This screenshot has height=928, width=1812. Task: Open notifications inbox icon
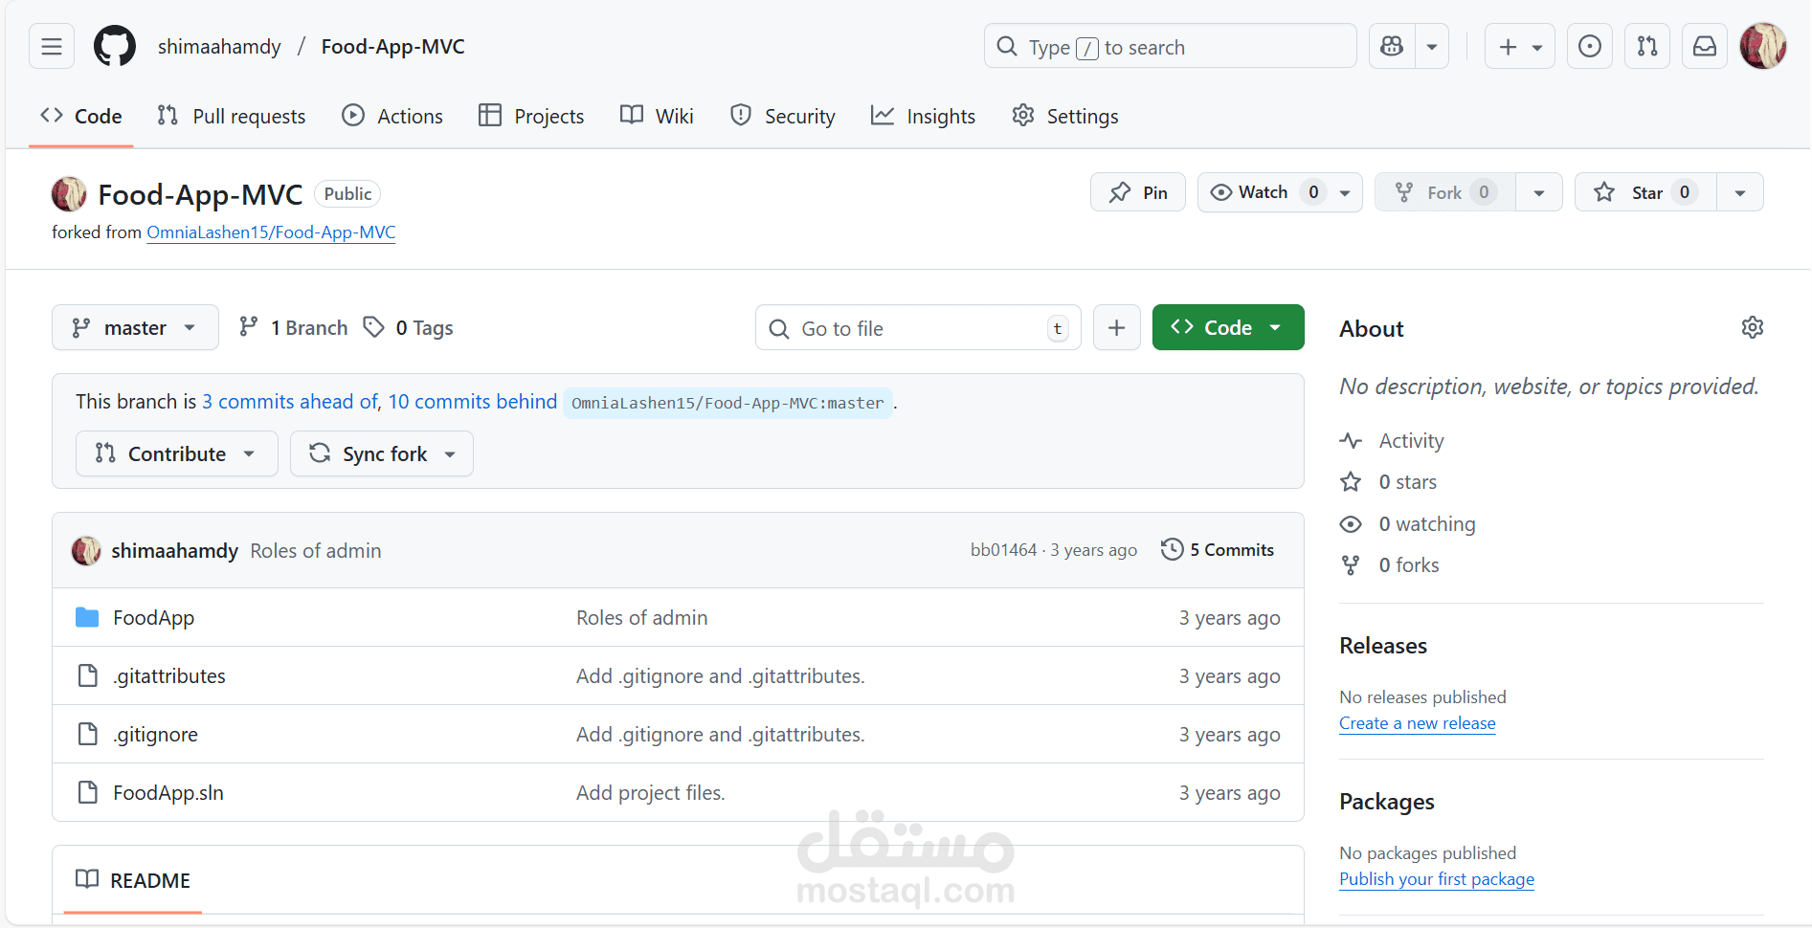[x=1705, y=46]
